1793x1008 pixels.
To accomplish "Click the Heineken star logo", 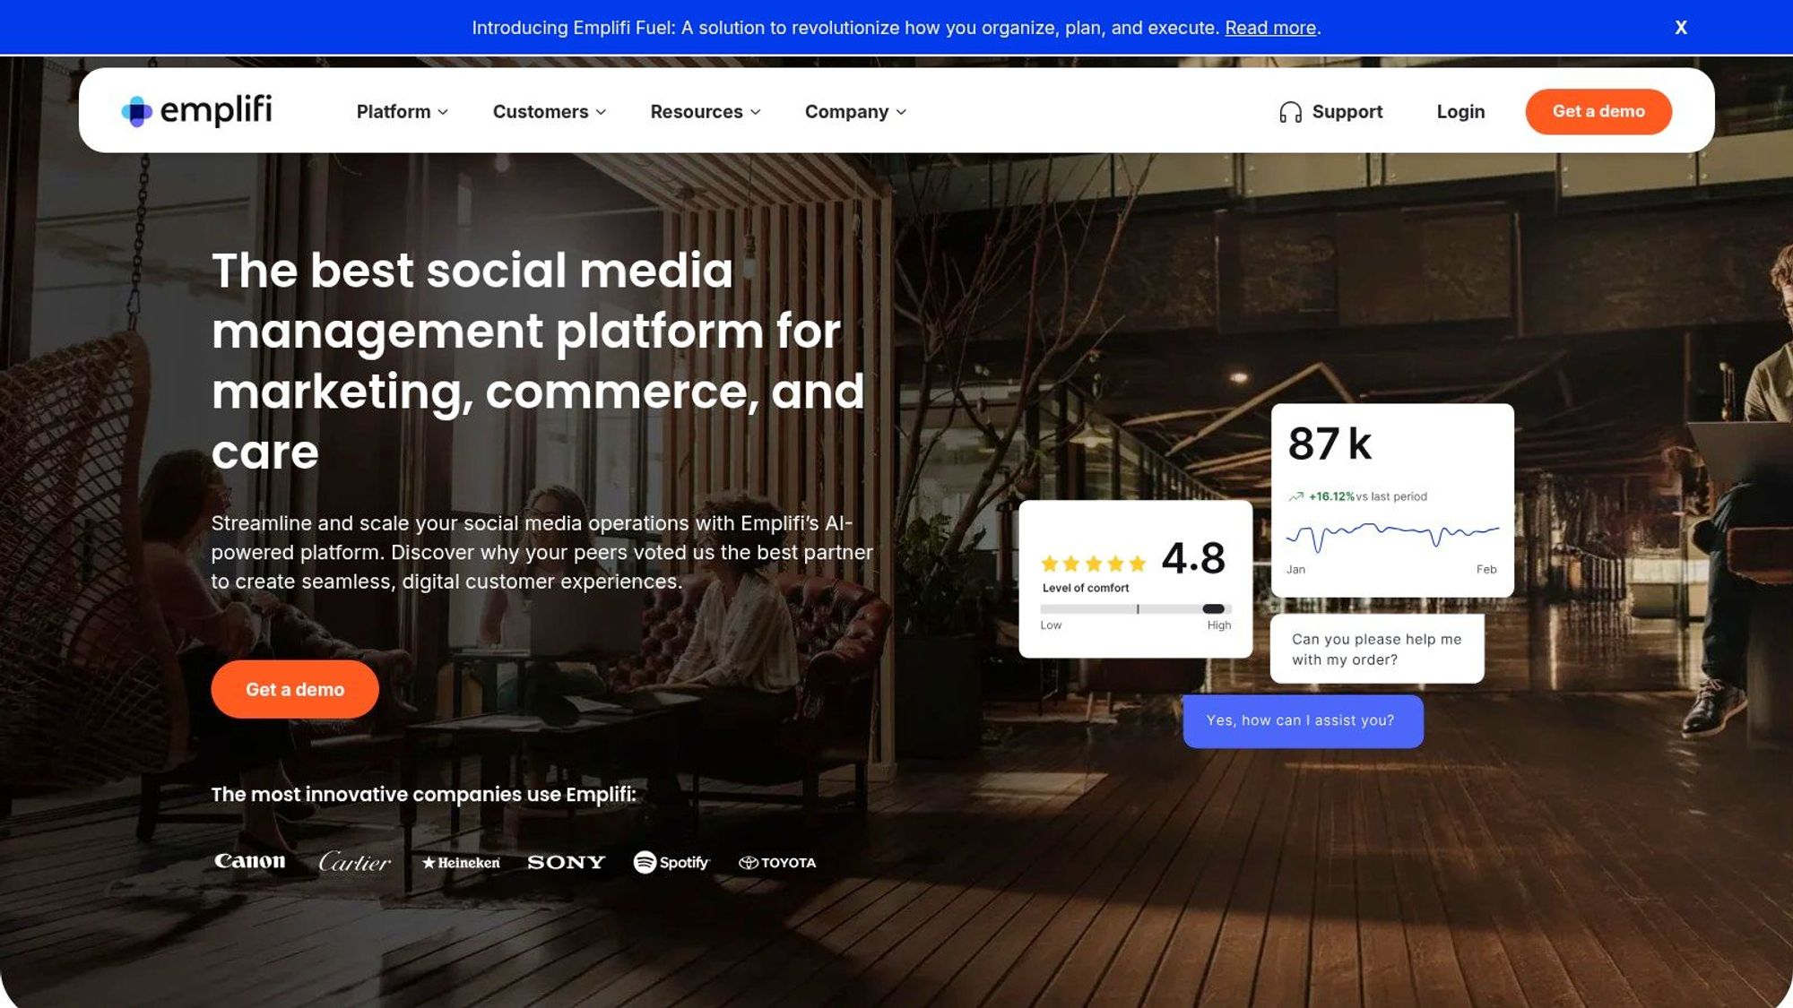I will [461, 862].
